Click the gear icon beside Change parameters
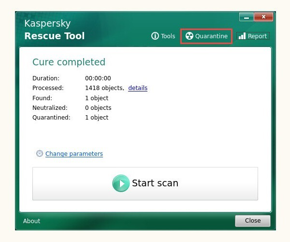The height and width of the screenshot is (242, 290). tap(40, 154)
